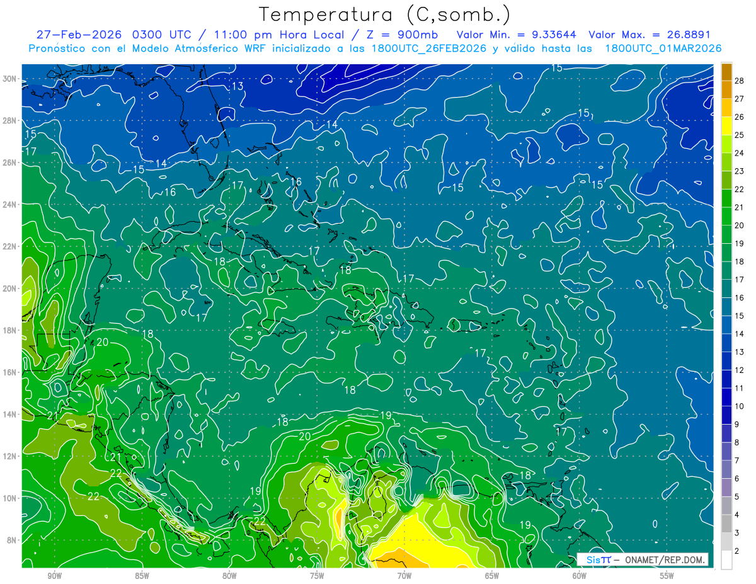This screenshot has width=756, height=584.
Task: Click the 30N latitude axis label
Action: tap(10, 79)
